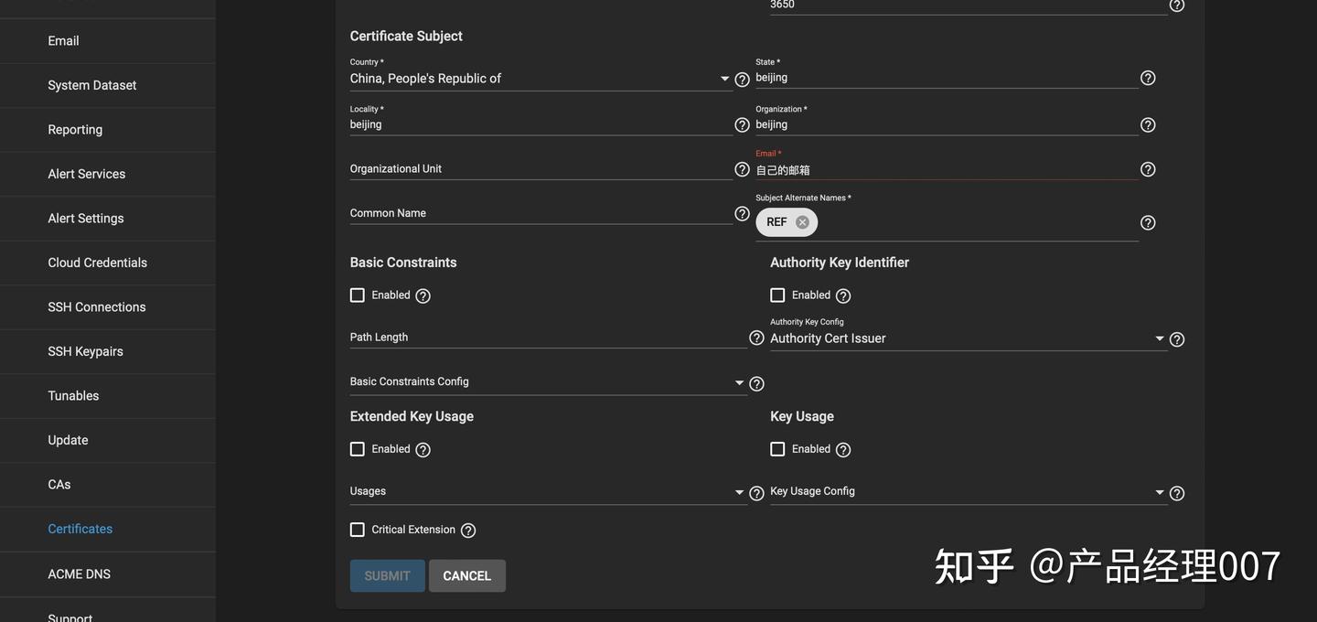1317x622 pixels.
Task: Open the help tooltip for the State field
Action: 1148,79
